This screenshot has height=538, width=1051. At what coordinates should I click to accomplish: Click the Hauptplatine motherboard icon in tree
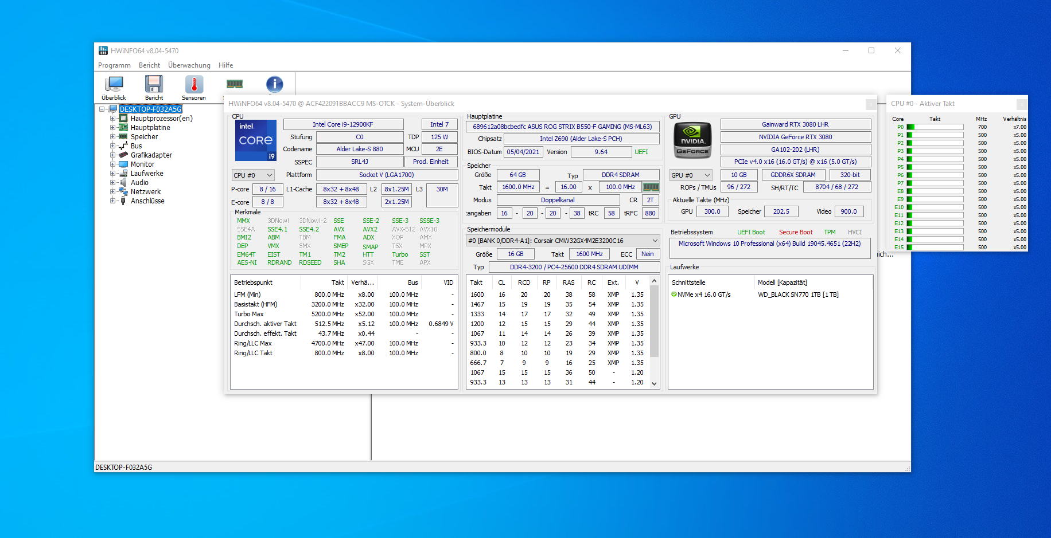pyautogui.click(x=123, y=128)
